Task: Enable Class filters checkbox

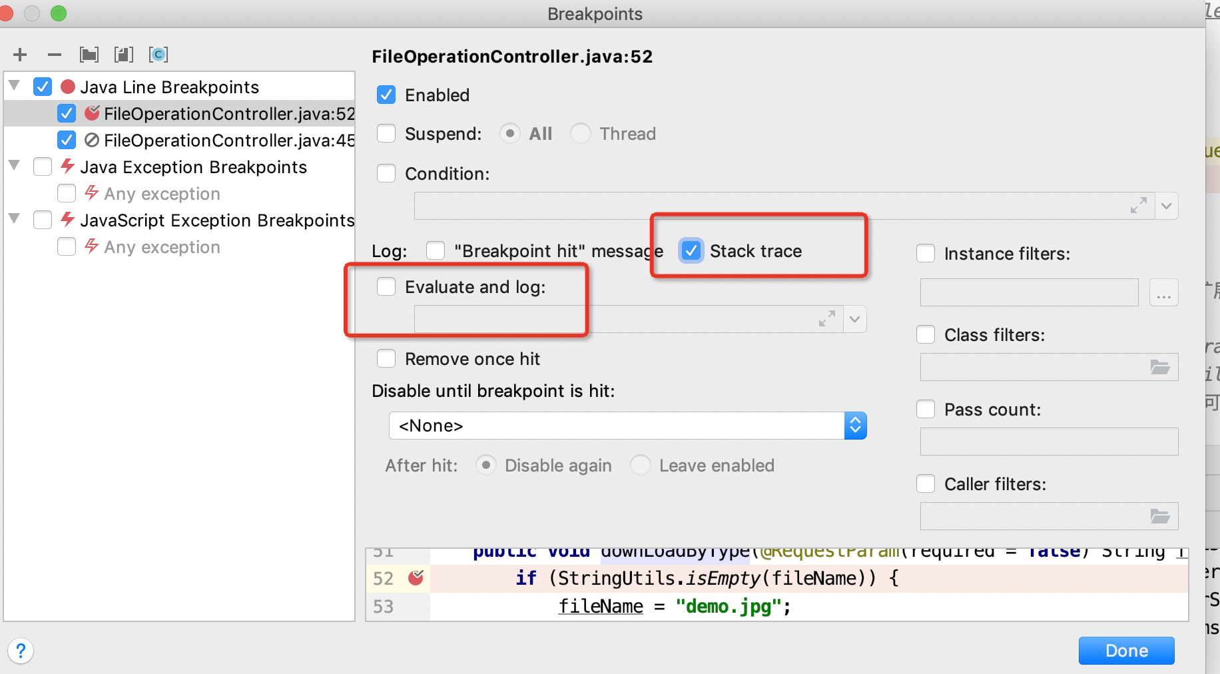Action: pyautogui.click(x=926, y=334)
